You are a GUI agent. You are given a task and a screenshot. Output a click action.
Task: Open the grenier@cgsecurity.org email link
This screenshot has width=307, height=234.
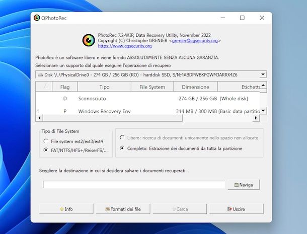(x=195, y=41)
